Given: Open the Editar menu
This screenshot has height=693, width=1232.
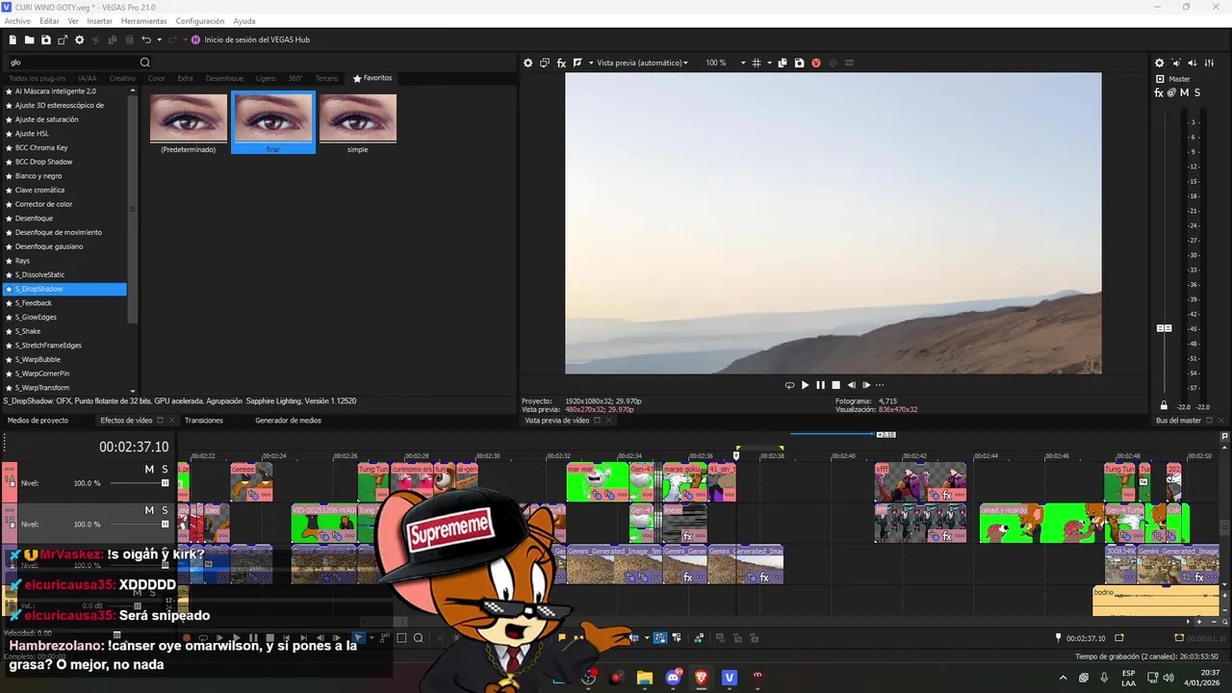Looking at the screenshot, I should (49, 21).
